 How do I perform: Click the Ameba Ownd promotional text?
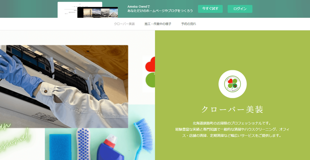pyautogui.click(x=160, y=9)
